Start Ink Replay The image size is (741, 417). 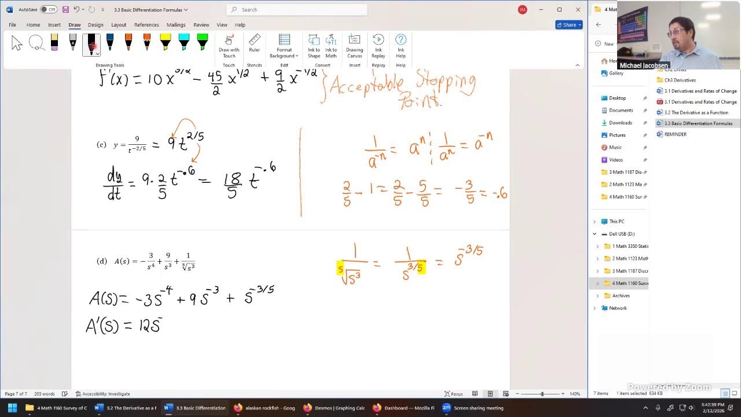click(x=378, y=46)
